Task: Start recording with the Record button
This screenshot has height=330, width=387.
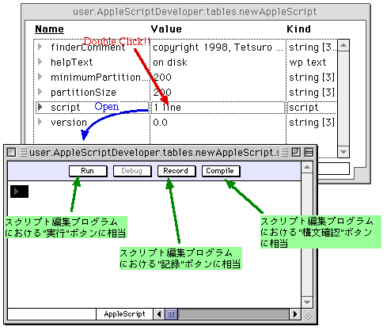Action: 176,171
